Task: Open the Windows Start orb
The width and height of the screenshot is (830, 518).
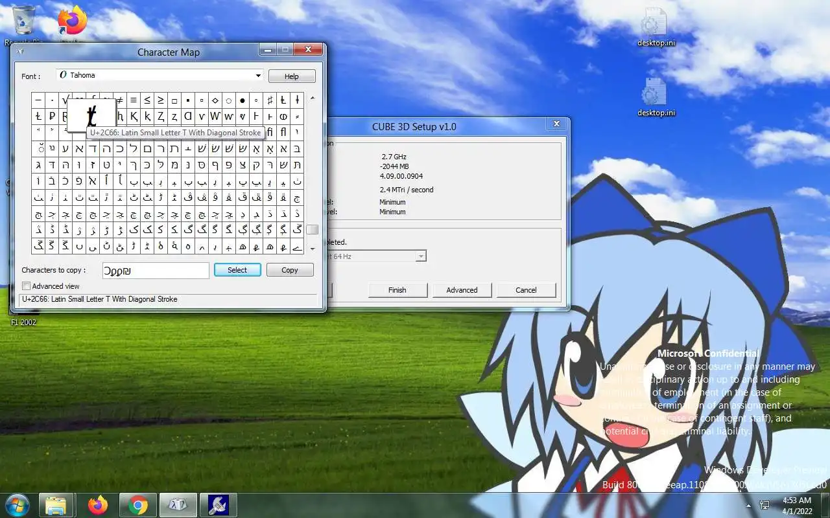Action: [x=17, y=504]
